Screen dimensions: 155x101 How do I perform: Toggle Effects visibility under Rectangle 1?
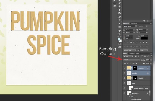[x=130, y=97]
